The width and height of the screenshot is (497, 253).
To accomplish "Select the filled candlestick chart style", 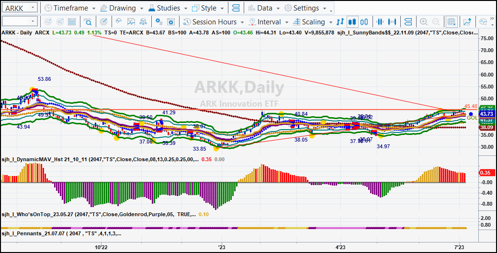I will (x=351, y=22).
